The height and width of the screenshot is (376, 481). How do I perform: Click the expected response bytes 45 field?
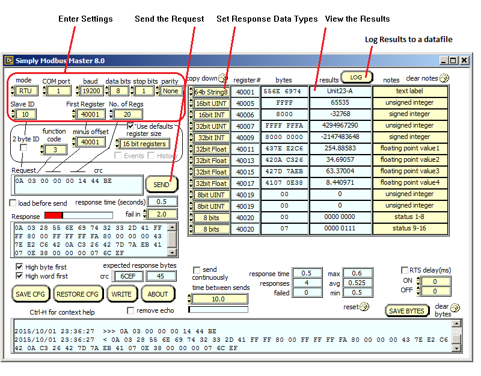[161, 276]
